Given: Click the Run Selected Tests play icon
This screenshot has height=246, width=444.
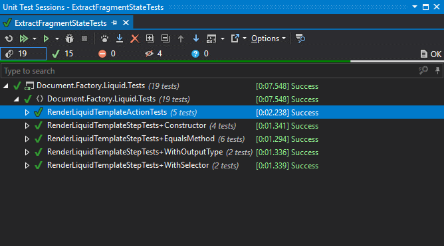Looking at the screenshot, I should click(46, 38).
